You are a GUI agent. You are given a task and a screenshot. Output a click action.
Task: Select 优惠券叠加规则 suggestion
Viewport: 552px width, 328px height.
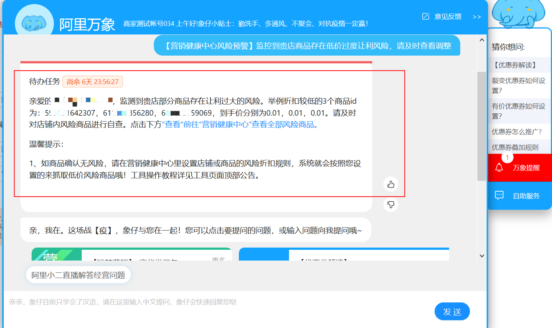[519, 147]
